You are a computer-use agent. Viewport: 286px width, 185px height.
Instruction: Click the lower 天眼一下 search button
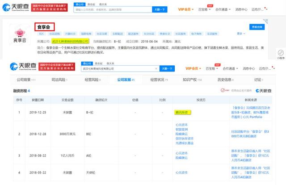click(167, 69)
